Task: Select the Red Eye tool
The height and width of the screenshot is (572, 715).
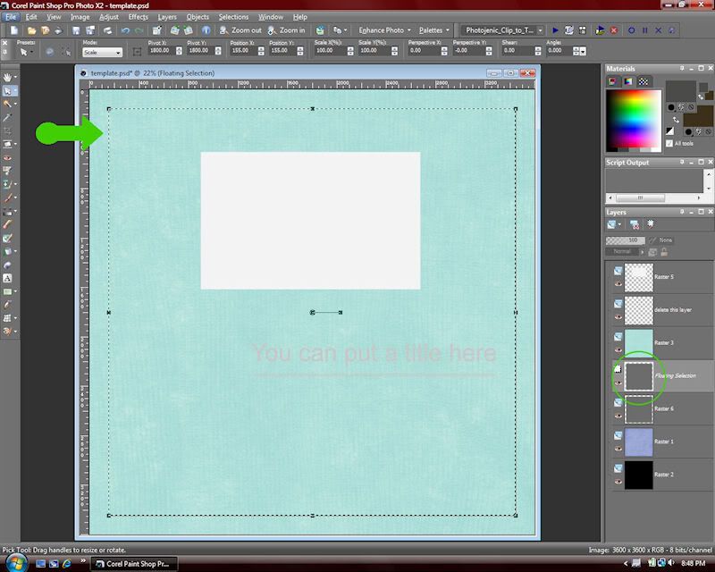Action: pos(7,158)
